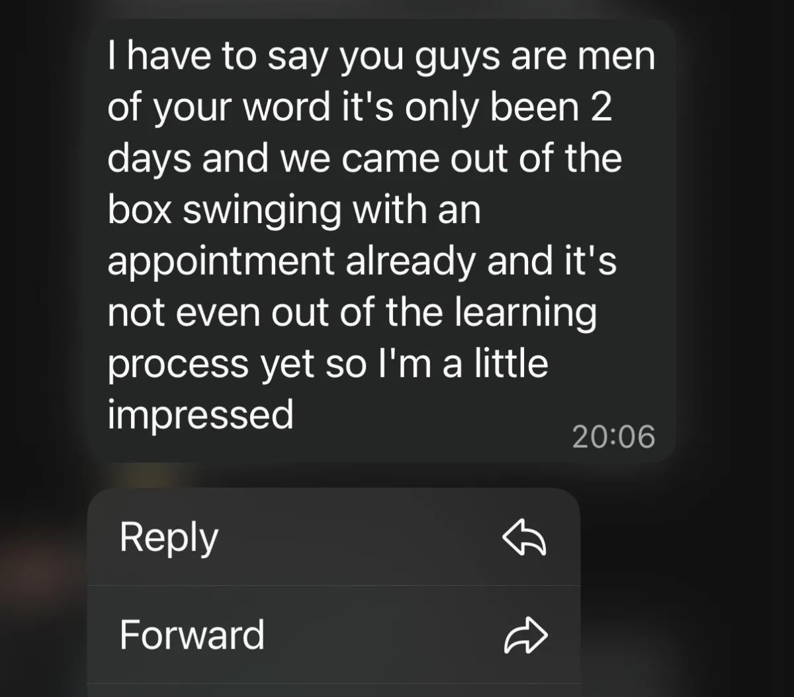The image size is (794, 697).
Task: Tap the Reply curved arrow icon
Action: (x=525, y=537)
